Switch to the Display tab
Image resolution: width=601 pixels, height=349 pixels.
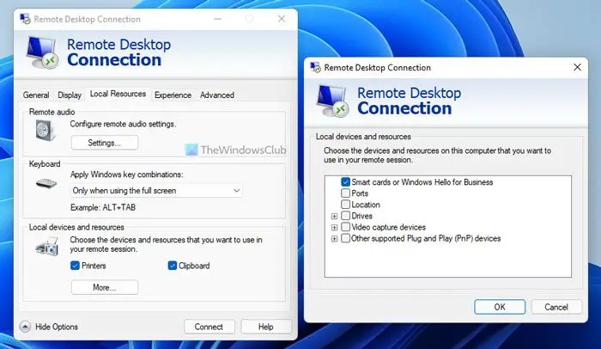click(x=70, y=95)
